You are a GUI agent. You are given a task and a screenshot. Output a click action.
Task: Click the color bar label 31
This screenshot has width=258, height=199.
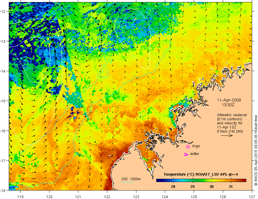231,186
